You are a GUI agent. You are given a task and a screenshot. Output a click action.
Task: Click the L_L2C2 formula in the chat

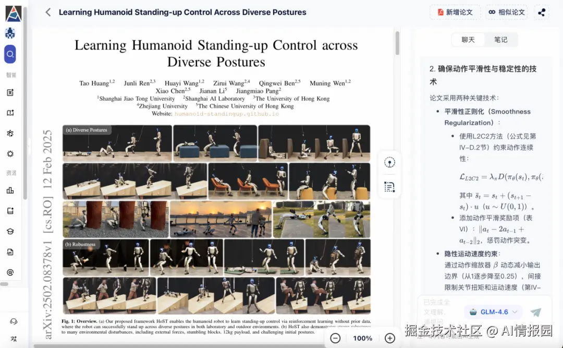pyautogui.click(x=501, y=177)
